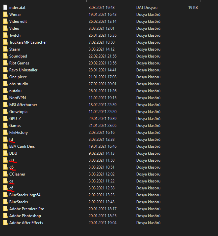Click the Growtopia folder icon
Screen dimensions: 218x236
[5, 111]
